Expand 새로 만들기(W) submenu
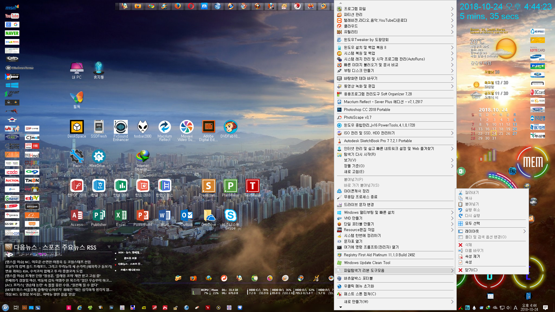555x312 pixels. tap(395, 302)
